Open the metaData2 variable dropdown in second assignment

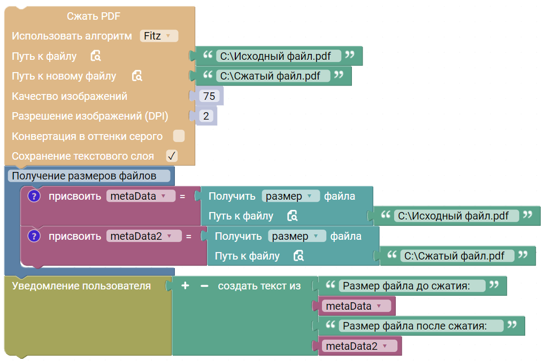144,236
